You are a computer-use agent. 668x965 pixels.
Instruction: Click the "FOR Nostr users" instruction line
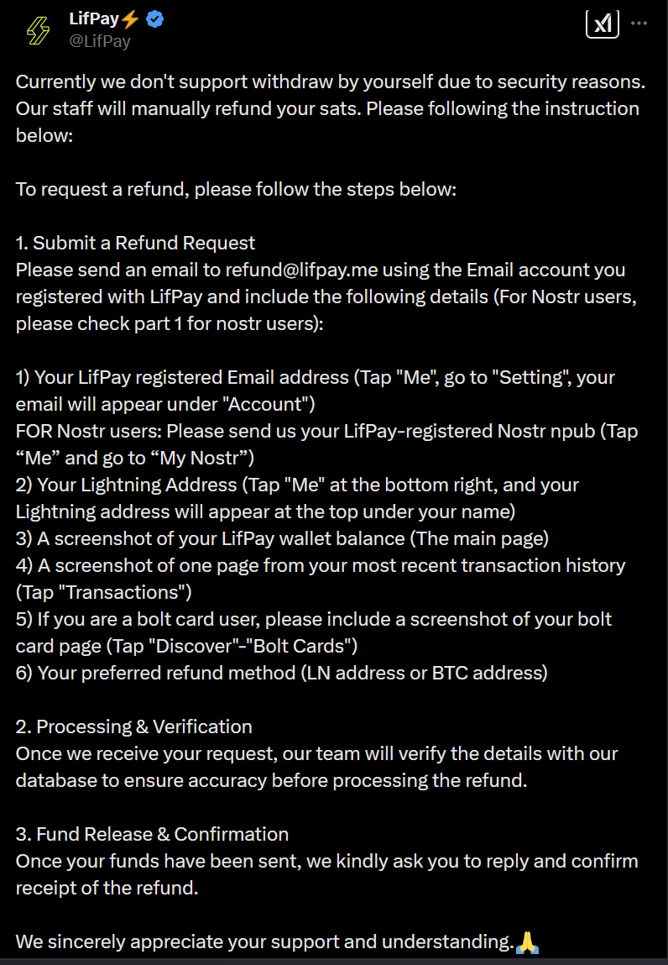coord(326,431)
